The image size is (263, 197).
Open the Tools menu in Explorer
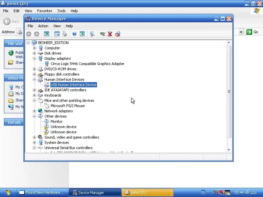[61, 11]
